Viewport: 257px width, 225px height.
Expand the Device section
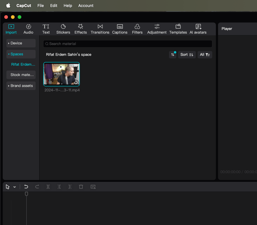coord(21,43)
